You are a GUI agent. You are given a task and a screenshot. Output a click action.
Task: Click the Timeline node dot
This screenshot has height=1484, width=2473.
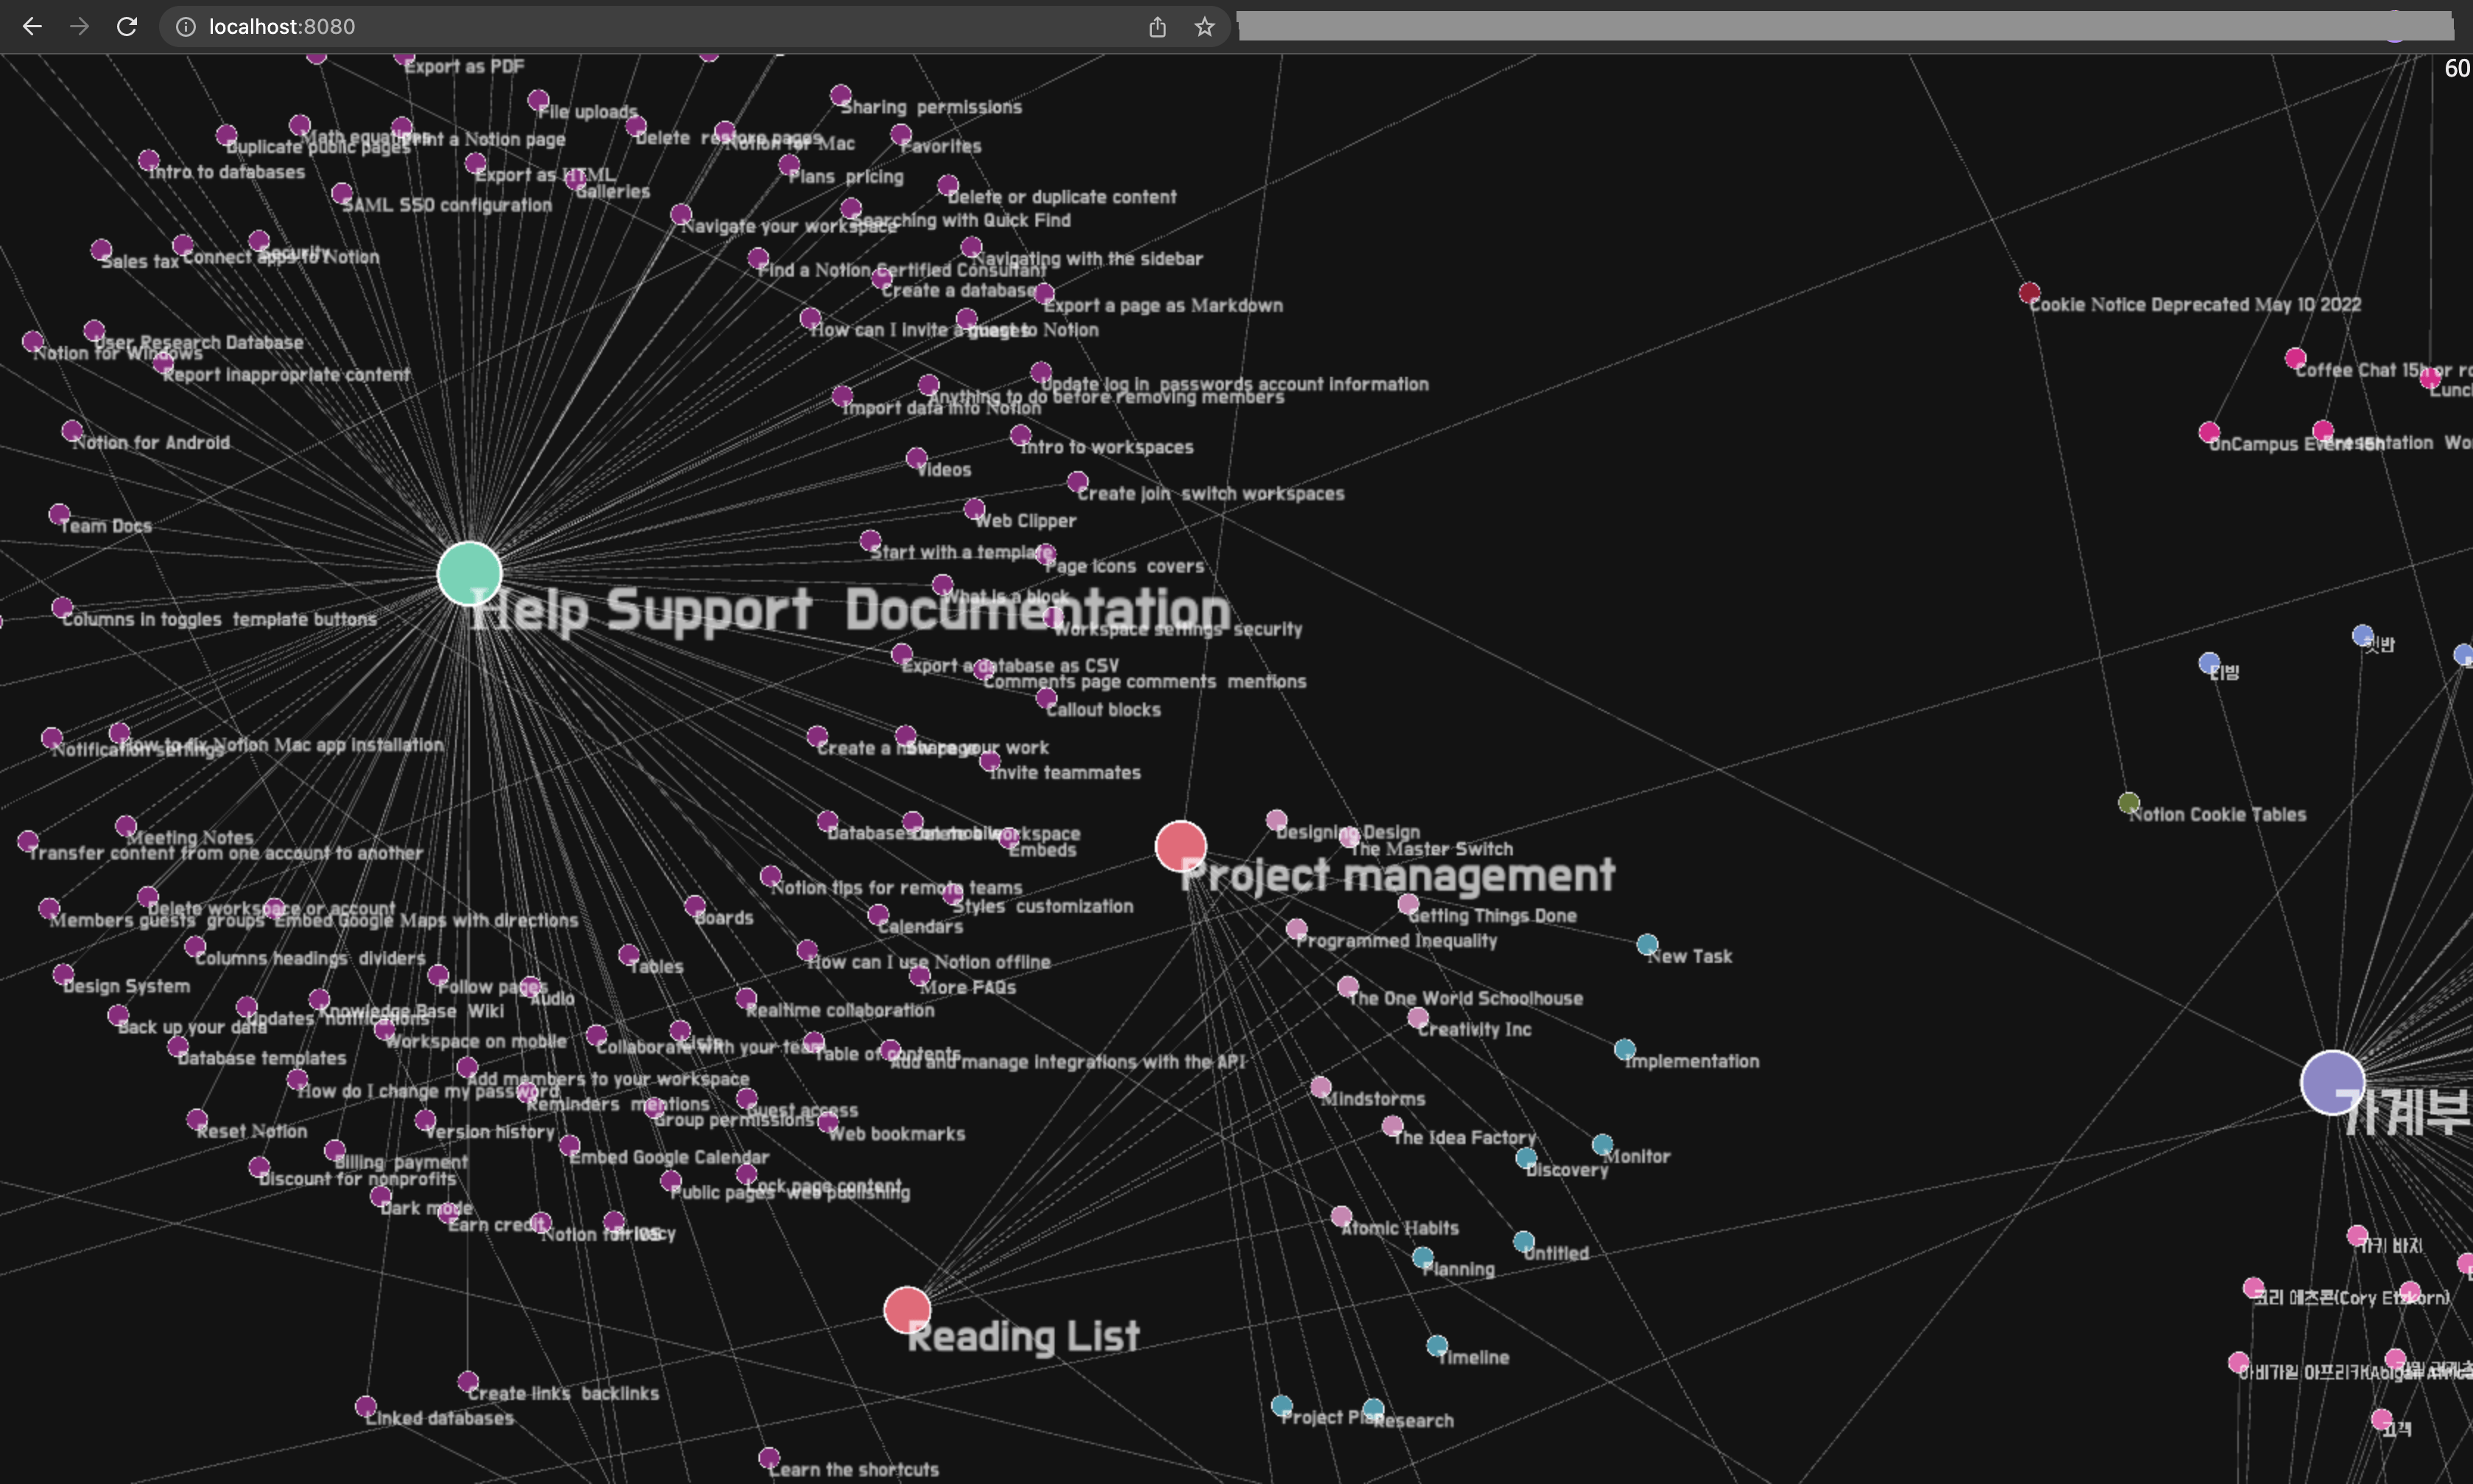click(x=1437, y=1346)
